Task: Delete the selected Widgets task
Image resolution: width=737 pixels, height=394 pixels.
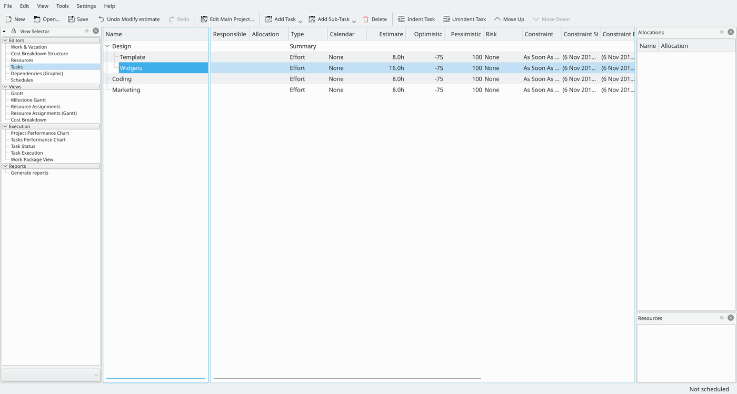Action: tap(375, 19)
